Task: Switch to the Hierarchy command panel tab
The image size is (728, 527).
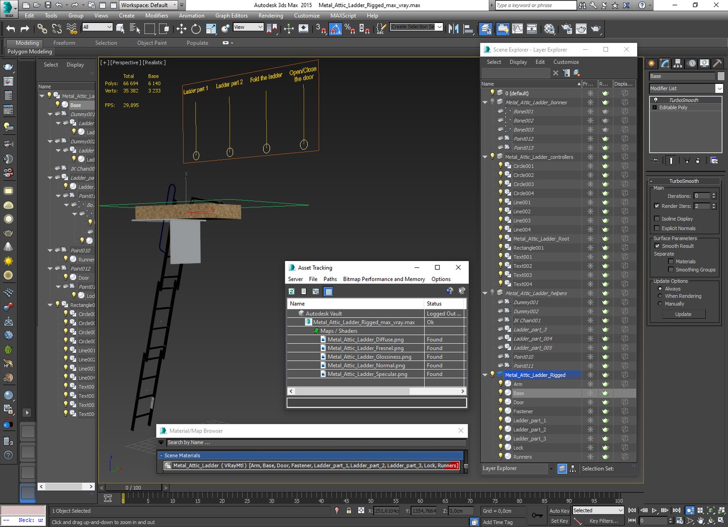Action: [x=678, y=63]
